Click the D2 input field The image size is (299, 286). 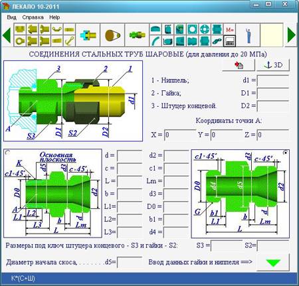tap(273, 106)
